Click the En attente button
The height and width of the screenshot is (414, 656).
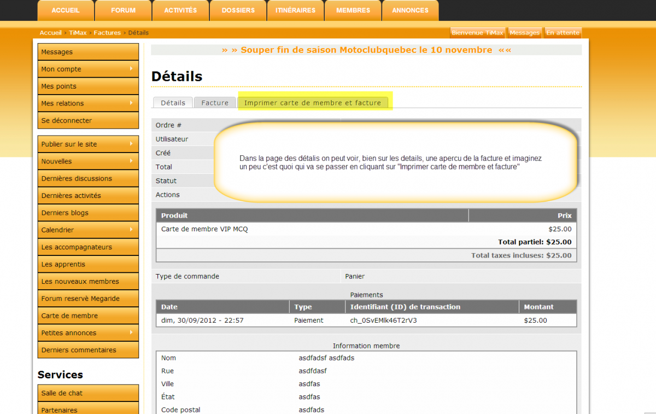click(563, 33)
